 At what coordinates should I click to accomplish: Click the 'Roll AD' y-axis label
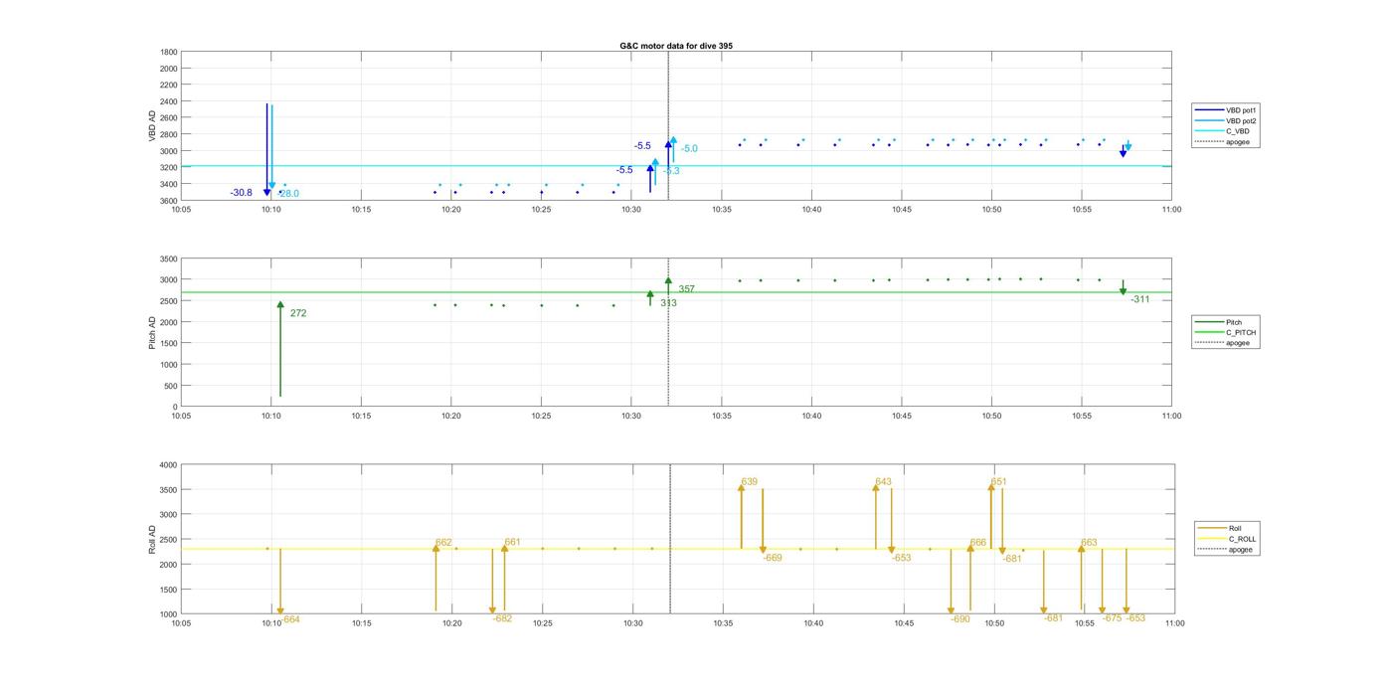[x=152, y=539]
